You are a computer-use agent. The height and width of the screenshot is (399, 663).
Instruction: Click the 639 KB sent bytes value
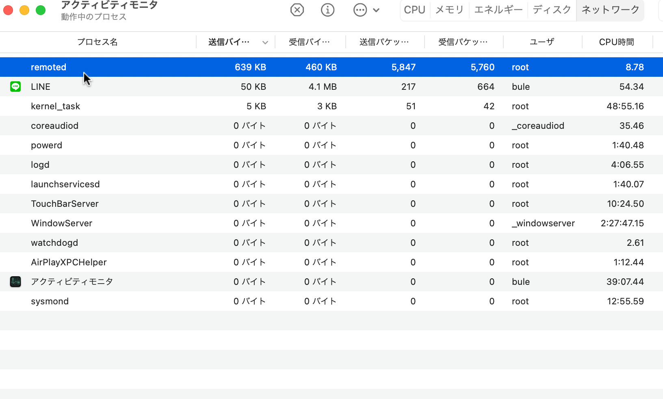click(250, 67)
